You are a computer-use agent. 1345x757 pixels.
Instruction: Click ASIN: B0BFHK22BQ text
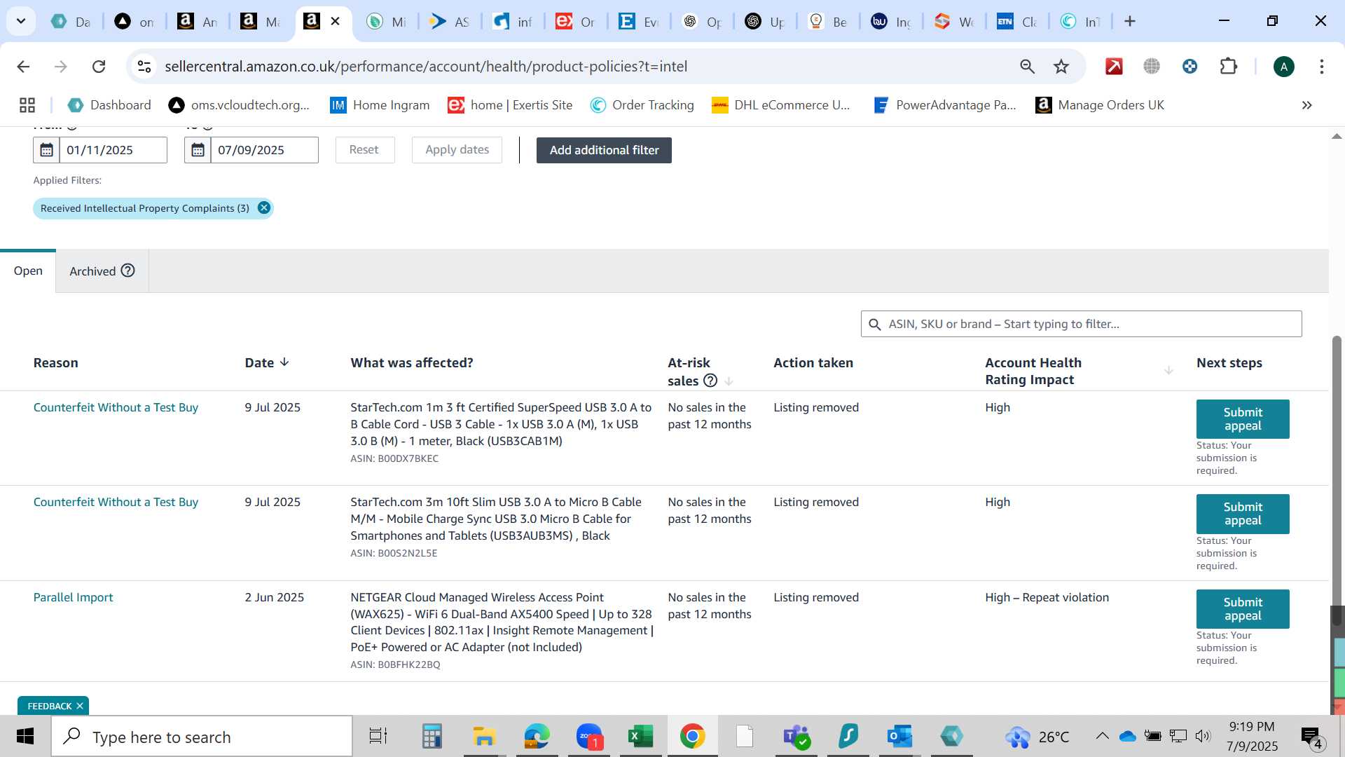pyautogui.click(x=395, y=664)
